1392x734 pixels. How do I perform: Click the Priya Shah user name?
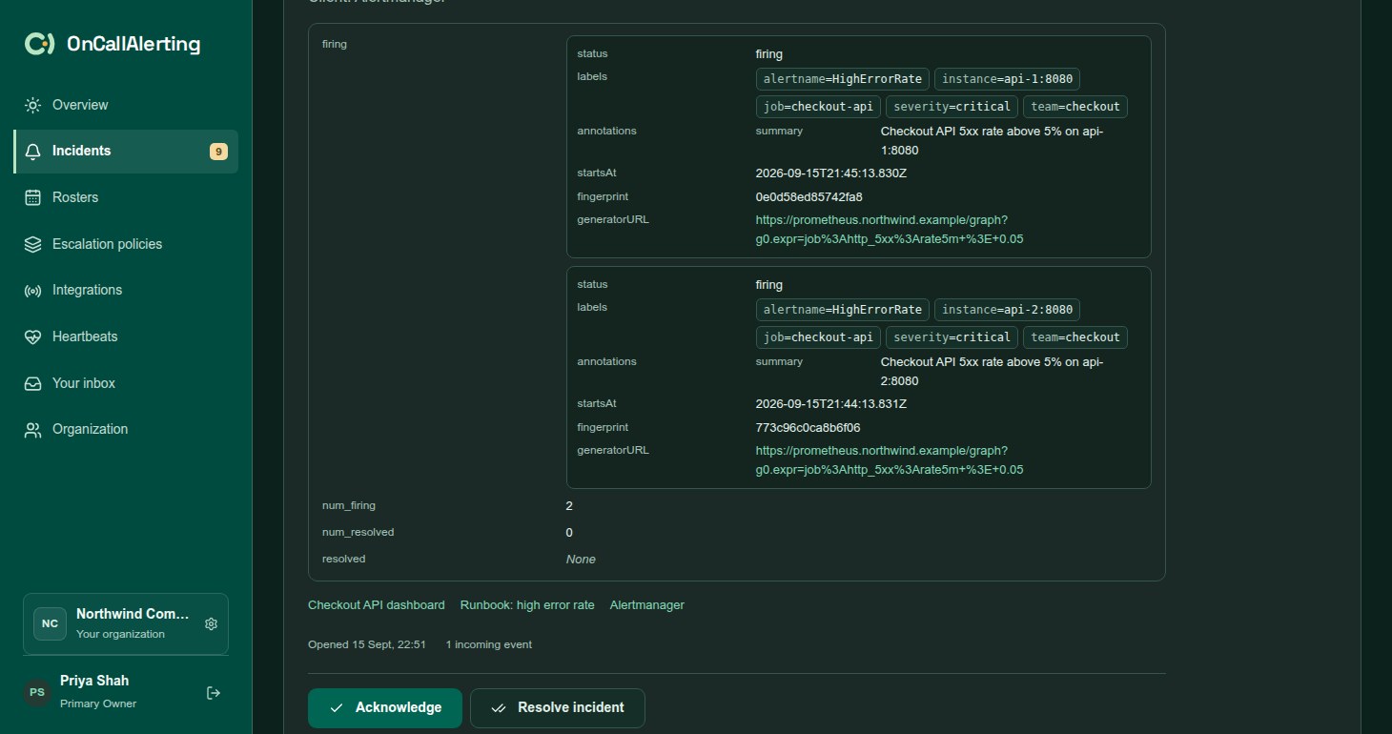click(x=94, y=681)
